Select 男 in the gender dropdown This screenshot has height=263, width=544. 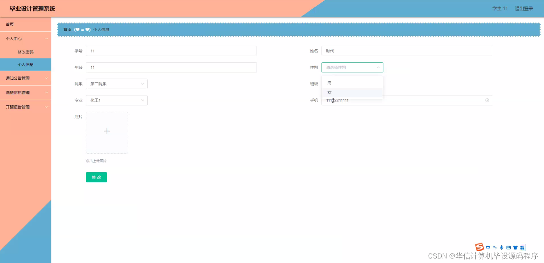(329, 82)
